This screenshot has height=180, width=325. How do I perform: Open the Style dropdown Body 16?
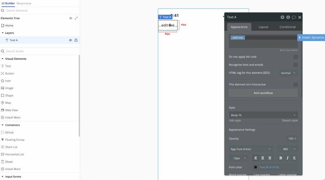coord(263,115)
